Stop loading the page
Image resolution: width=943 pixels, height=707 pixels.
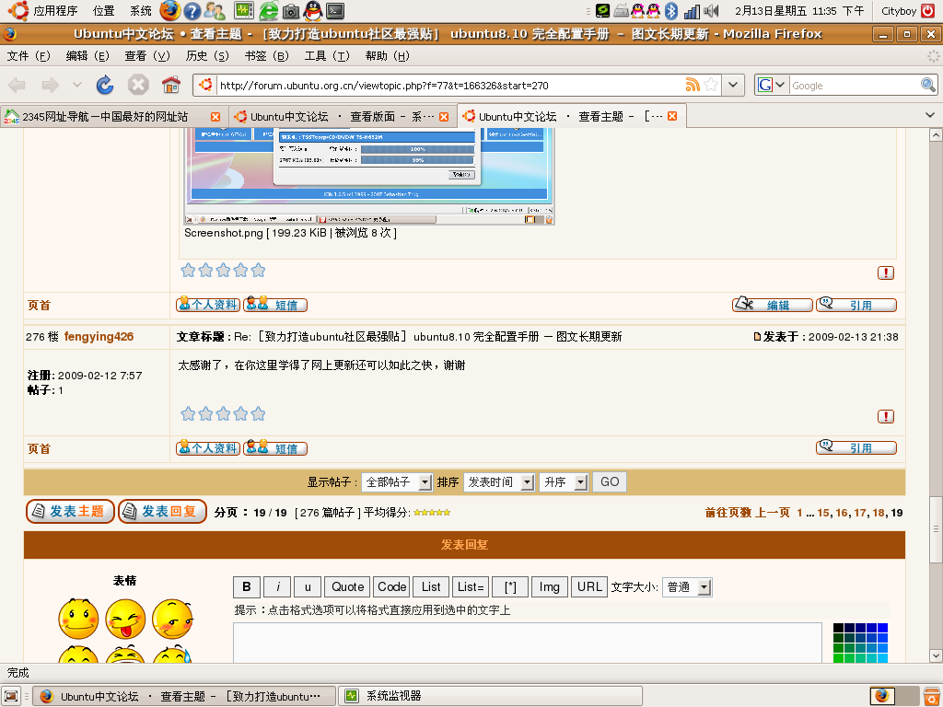pyautogui.click(x=138, y=85)
